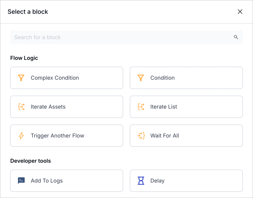Click the Flow Logic section heading
Screen dimensions: 253x198
tap(24, 58)
